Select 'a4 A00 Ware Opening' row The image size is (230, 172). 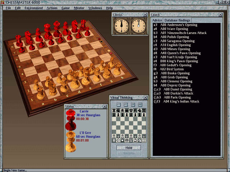pyautogui.click(x=171, y=29)
